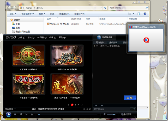Click the 帝国远征 game thumbnail

[x=29, y=84]
